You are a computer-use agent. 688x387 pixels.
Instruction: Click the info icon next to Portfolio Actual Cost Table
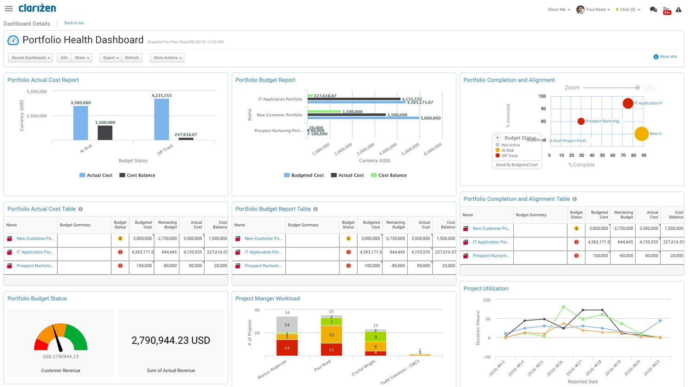[x=81, y=209]
